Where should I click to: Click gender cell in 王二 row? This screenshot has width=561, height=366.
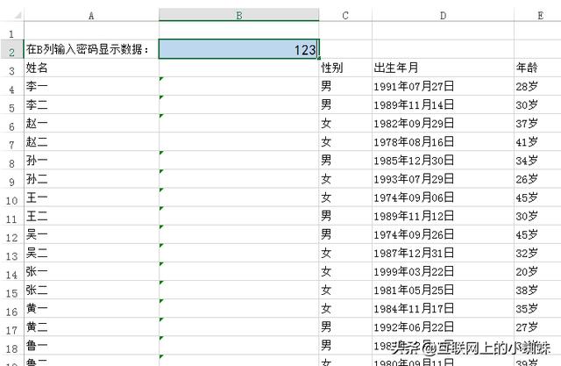pyautogui.click(x=345, y=216)
